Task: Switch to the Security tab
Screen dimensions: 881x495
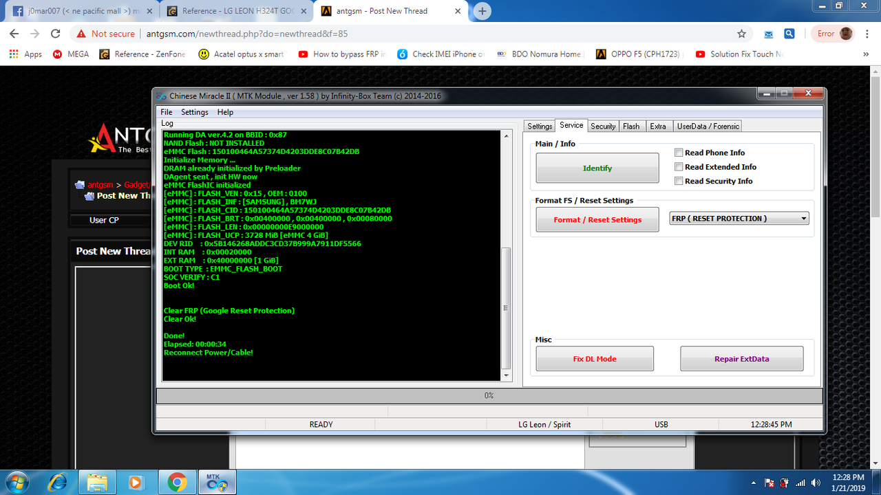Action: (603, 126)
